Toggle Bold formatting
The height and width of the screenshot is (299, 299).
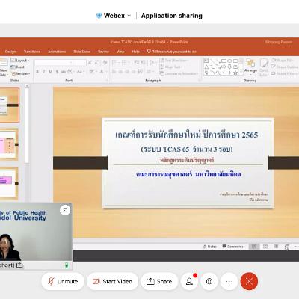pos(37,72)
